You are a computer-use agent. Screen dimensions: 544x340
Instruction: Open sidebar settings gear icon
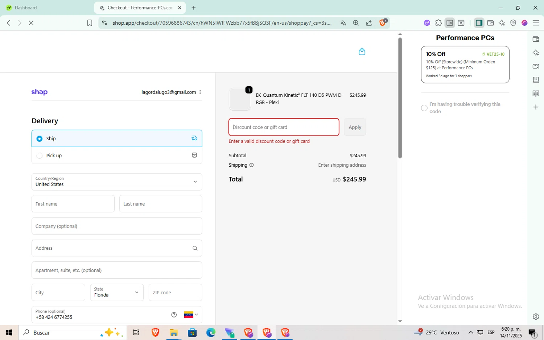536,316
